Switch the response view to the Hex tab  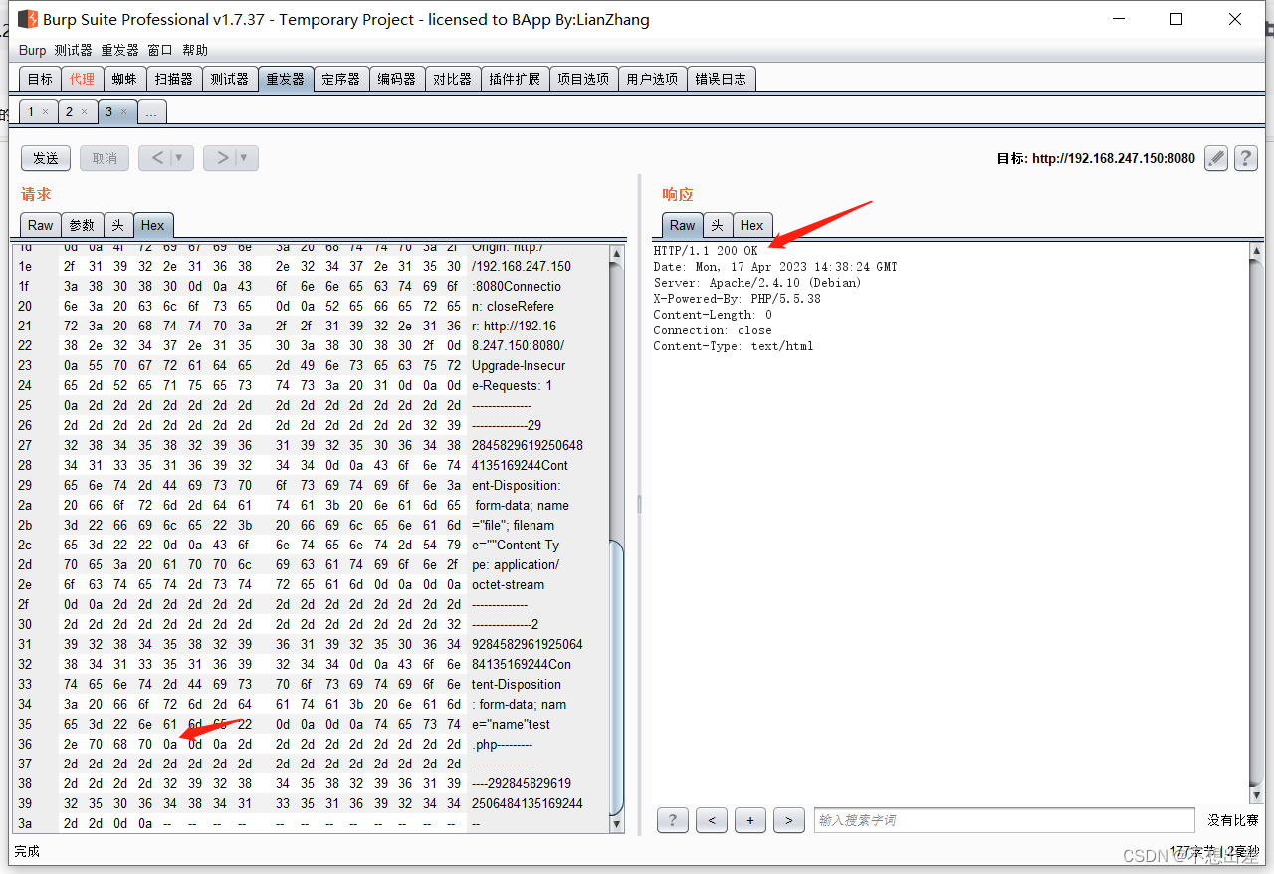click(x=752, y=225)
